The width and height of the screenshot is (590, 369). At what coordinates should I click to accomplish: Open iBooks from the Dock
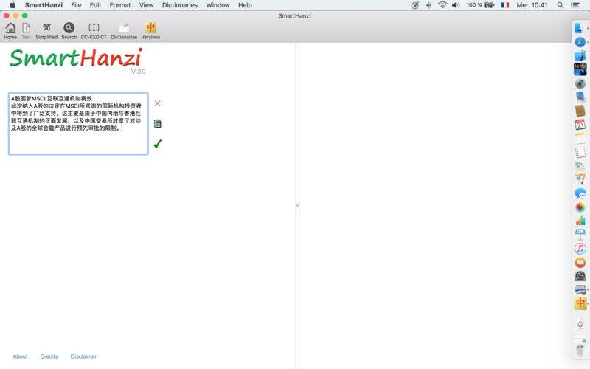coord(580,263)
